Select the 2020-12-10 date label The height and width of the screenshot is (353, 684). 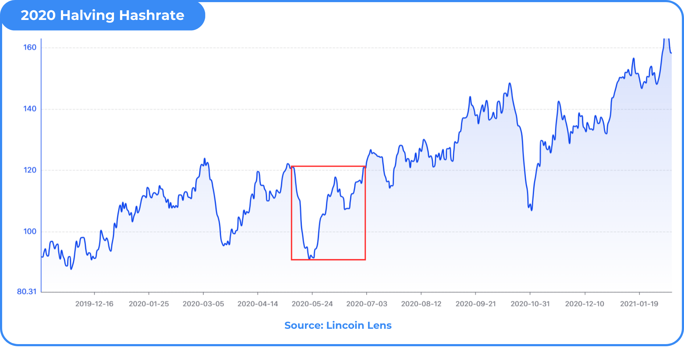(585, 304)
